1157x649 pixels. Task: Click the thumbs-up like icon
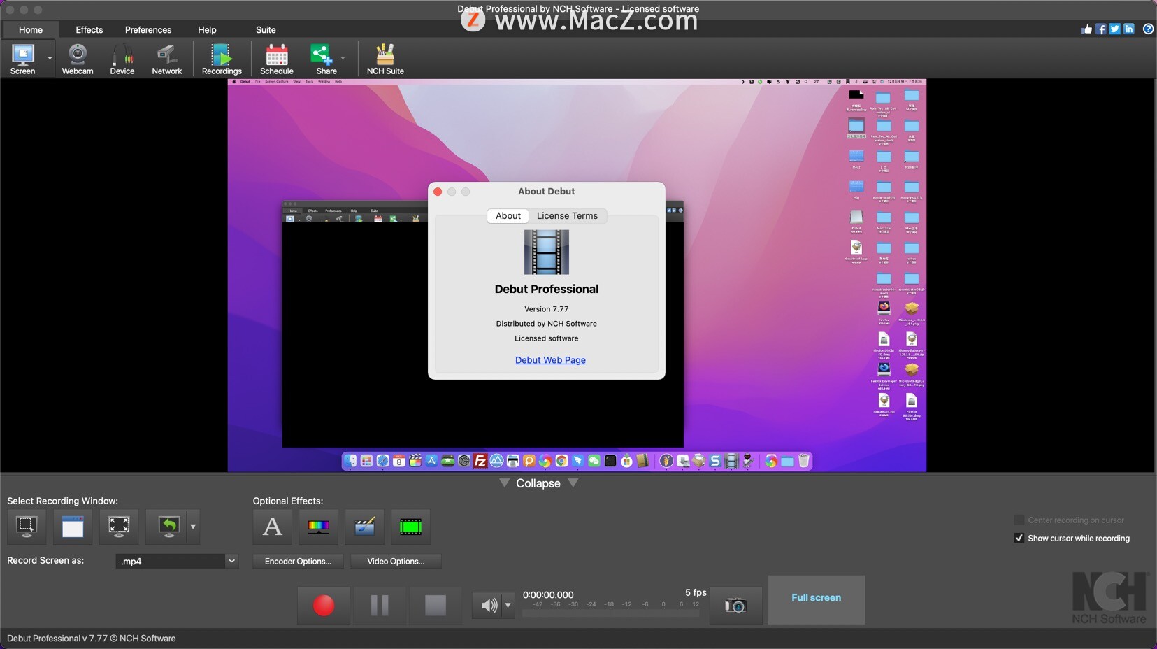coord(1086,29)
